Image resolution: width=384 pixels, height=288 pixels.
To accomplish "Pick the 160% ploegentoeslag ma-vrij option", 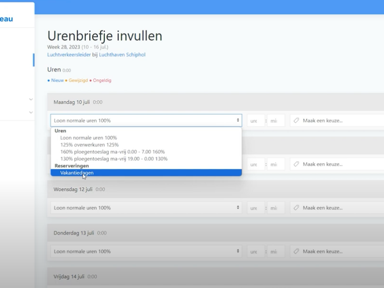I will click(x=112, y=152).
